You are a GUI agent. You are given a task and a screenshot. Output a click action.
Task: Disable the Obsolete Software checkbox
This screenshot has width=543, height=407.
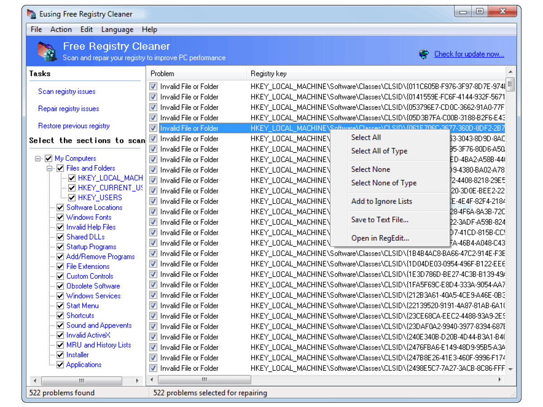60,286
